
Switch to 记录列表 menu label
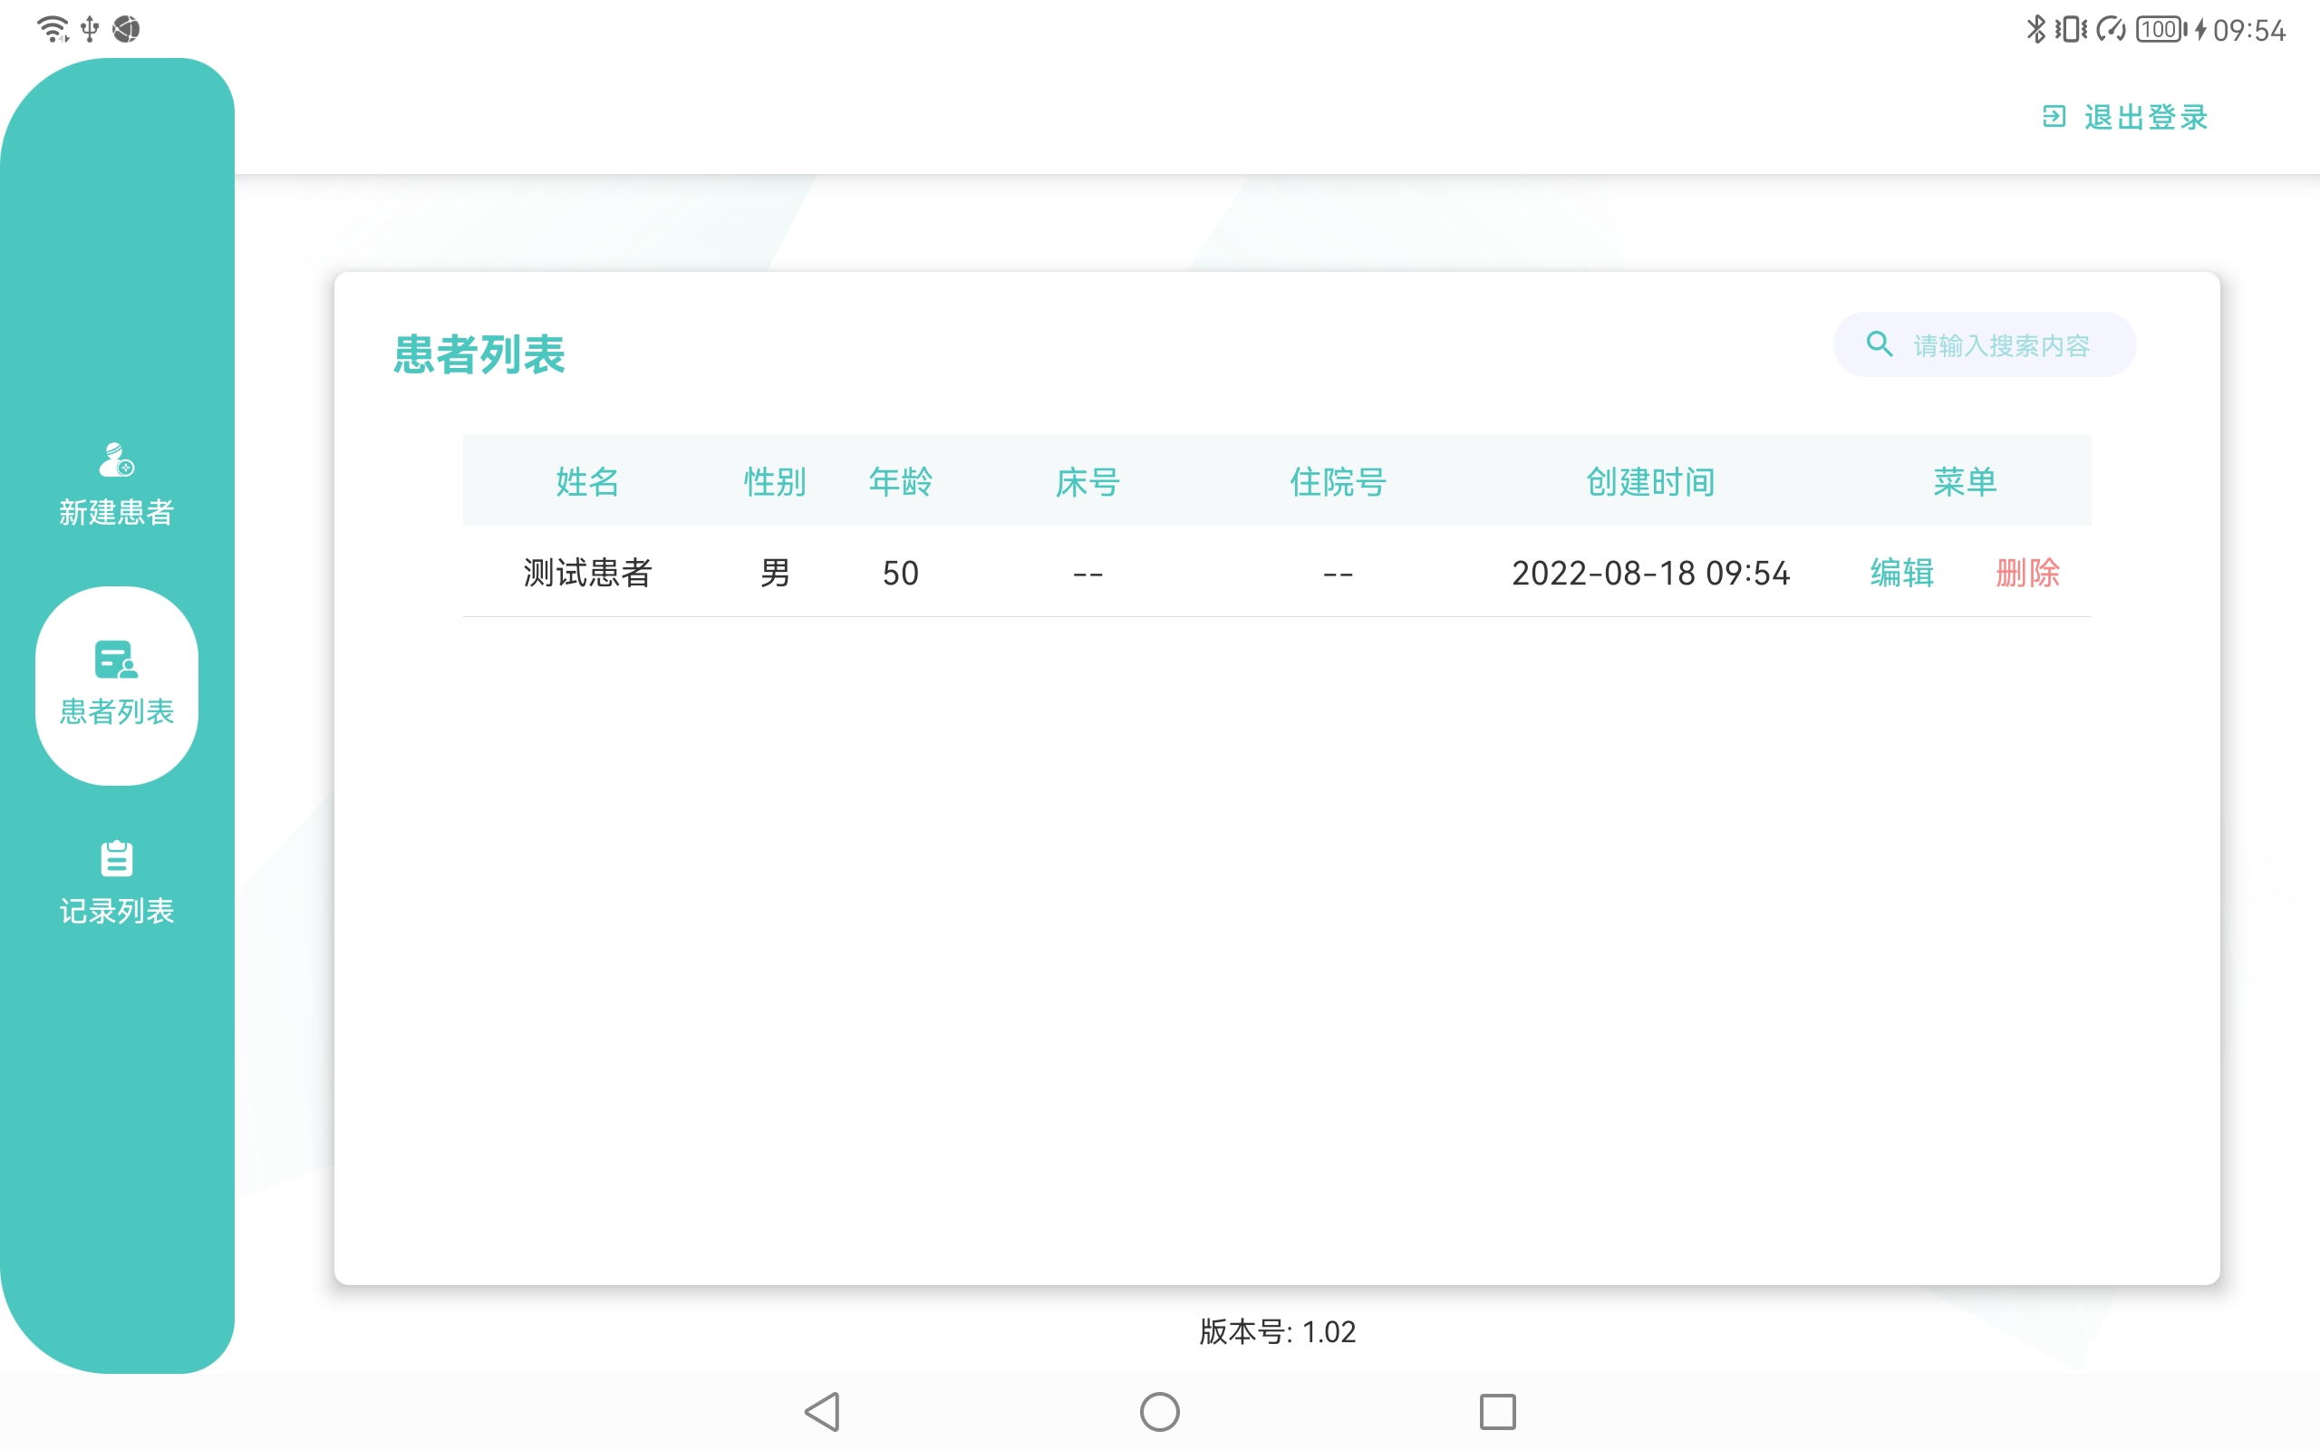click(x=117, y=910)
